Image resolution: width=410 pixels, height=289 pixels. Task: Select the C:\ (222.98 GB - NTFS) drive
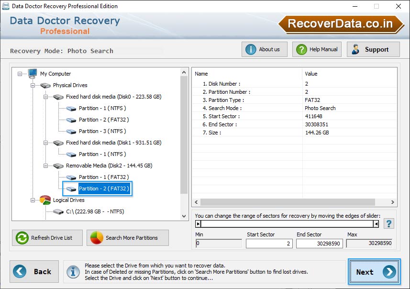(95, 211)
